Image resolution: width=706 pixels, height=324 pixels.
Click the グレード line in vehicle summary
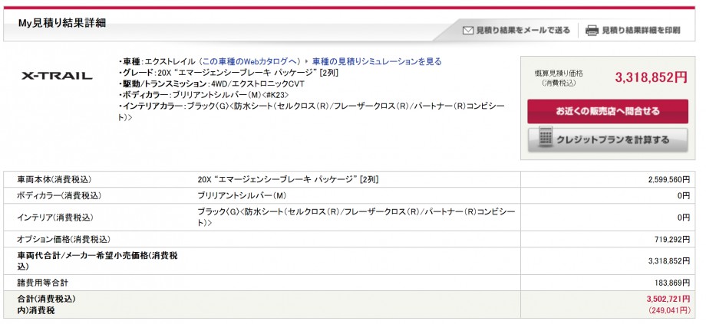[x=228, y=73]
